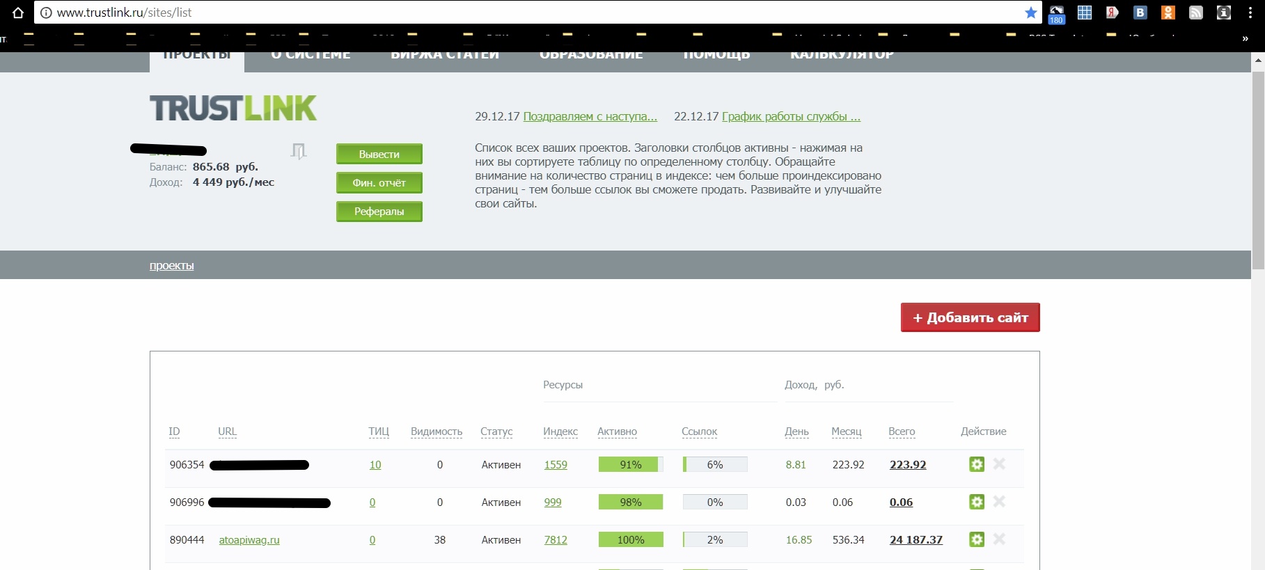Open total income 24 187.37 link
This screenshot has height=570, width=1265.
tap(916, 539)
